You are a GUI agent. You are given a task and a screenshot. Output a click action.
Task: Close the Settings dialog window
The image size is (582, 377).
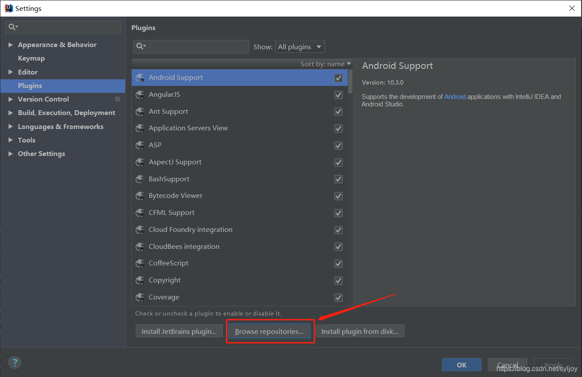pos(572,8)
